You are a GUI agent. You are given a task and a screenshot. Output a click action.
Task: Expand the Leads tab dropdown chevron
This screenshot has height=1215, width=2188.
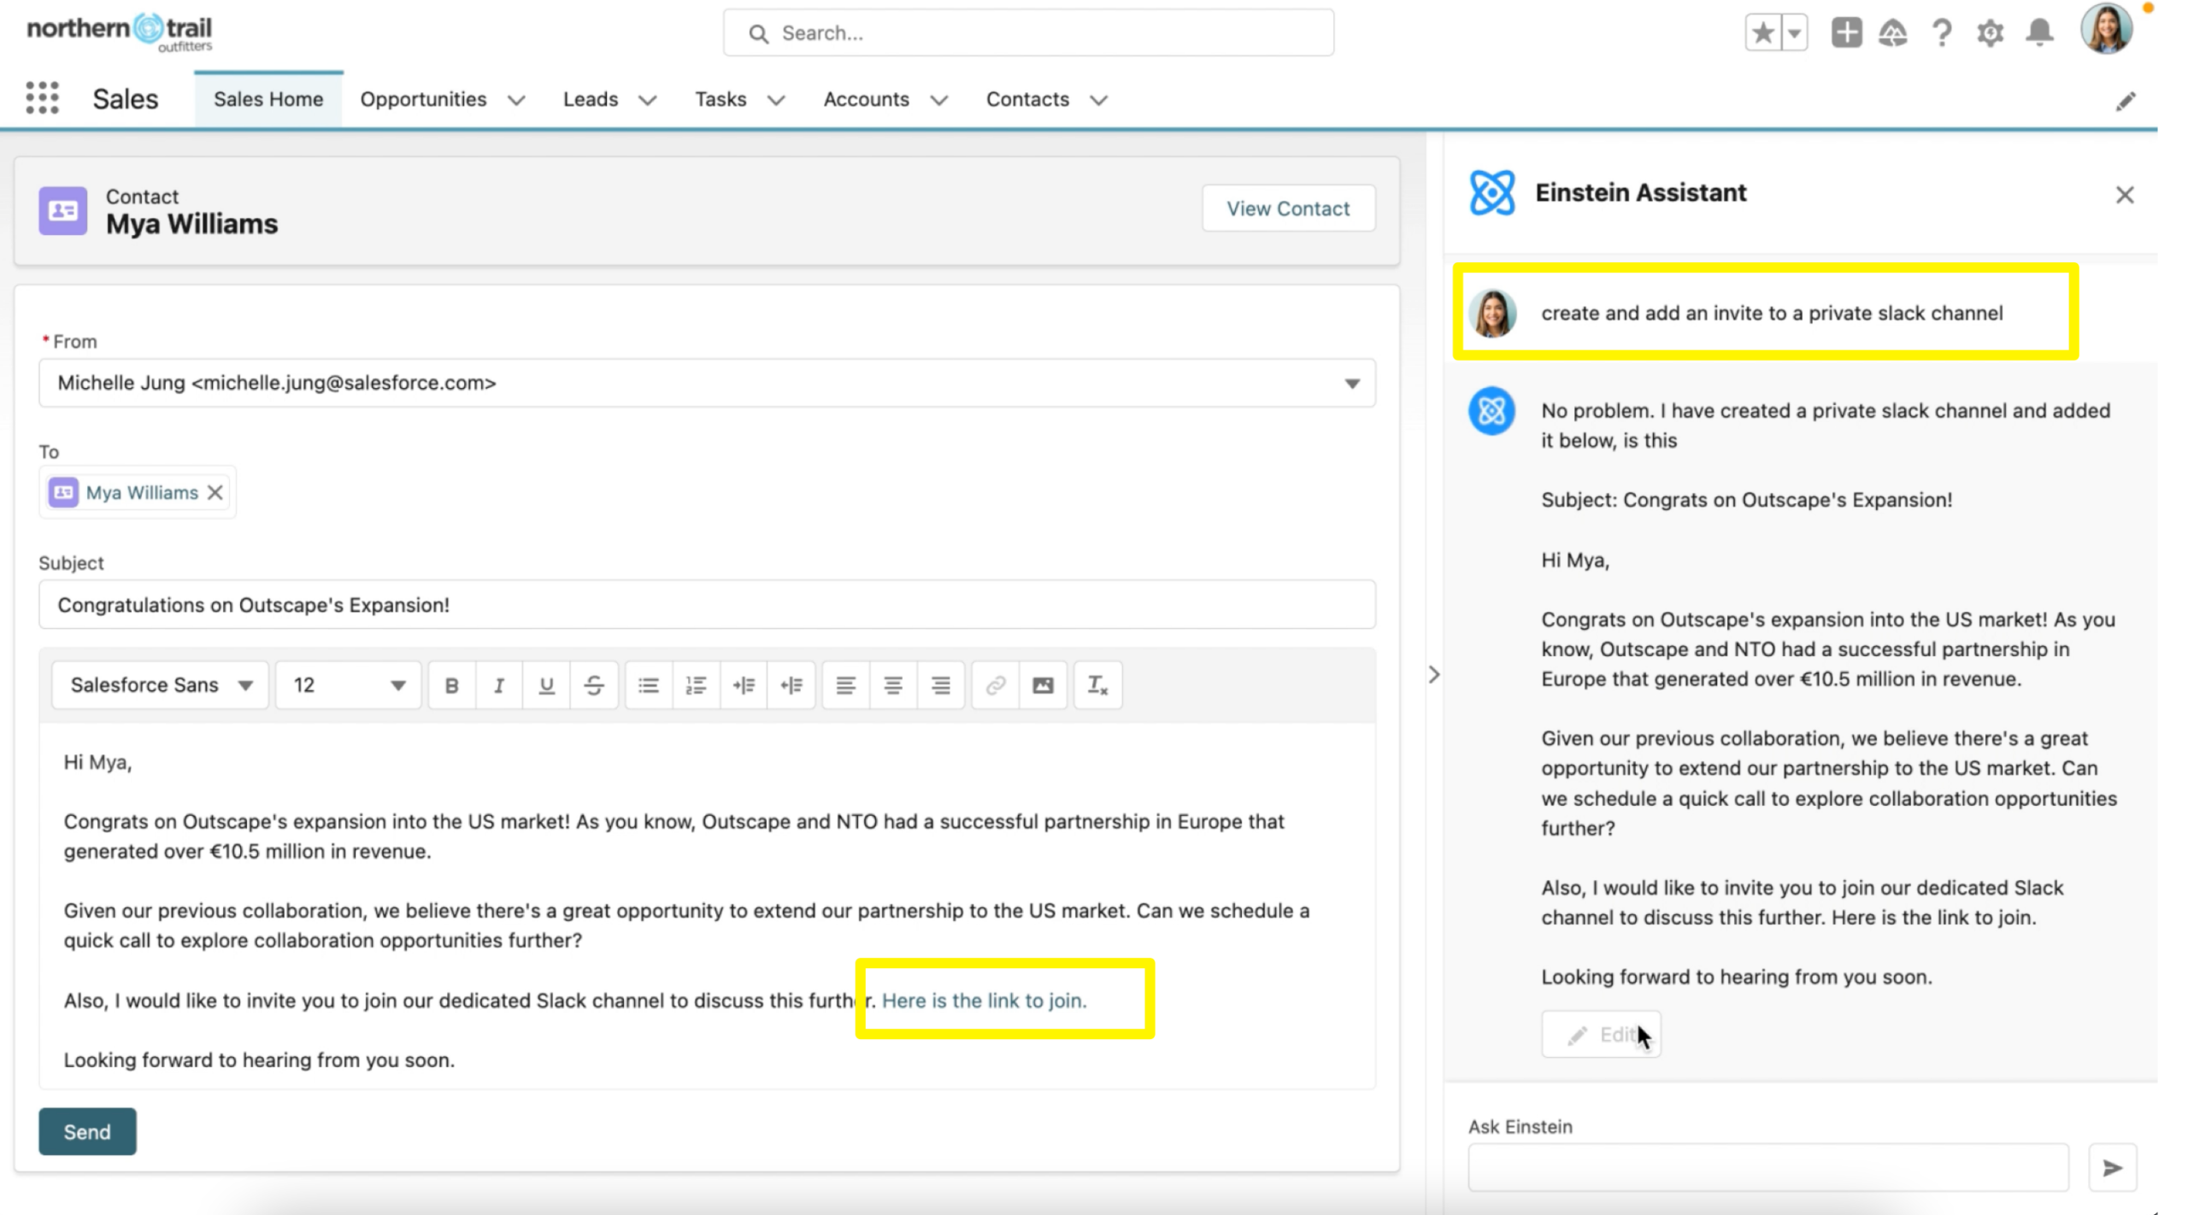(x=648, y=100)
